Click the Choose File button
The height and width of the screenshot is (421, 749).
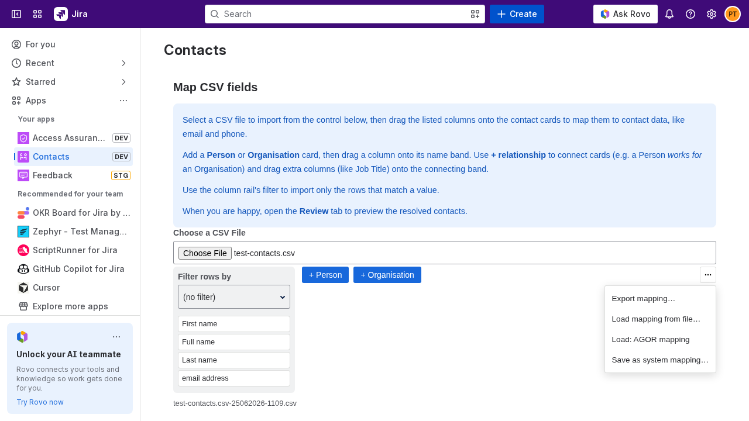click(x=205, y=253)
